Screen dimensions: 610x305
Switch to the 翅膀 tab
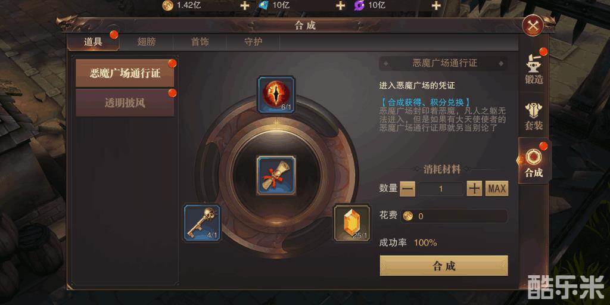coord(147,42)
